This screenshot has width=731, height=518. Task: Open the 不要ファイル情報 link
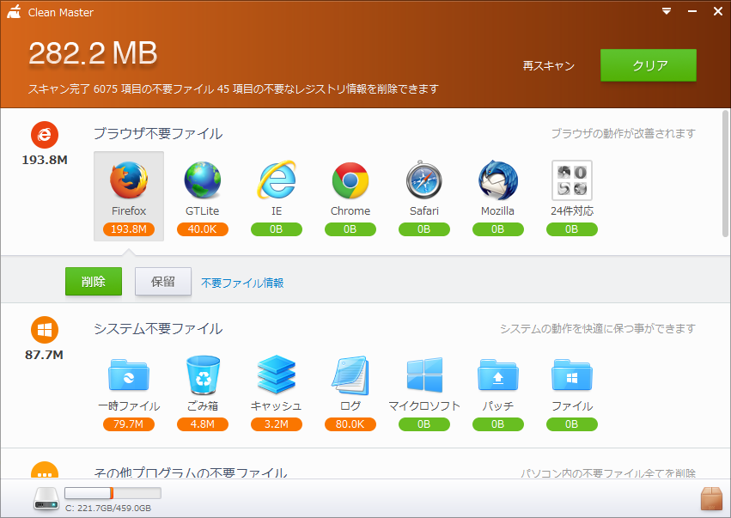(242, 283)
